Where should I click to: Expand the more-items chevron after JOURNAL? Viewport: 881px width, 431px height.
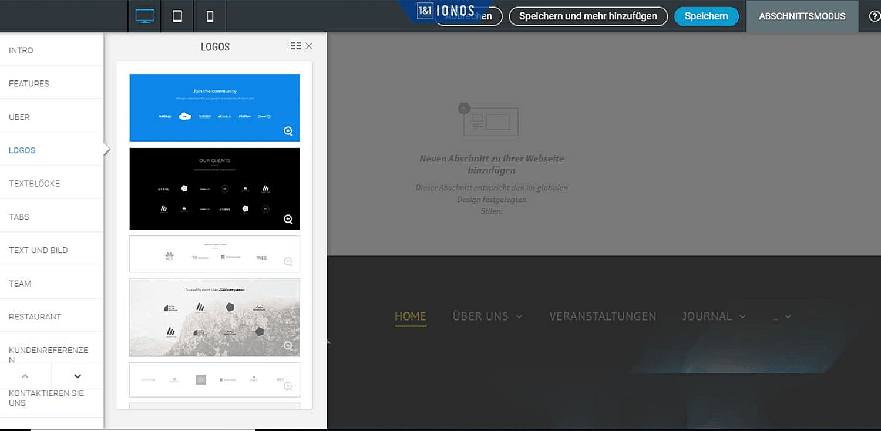788,316
